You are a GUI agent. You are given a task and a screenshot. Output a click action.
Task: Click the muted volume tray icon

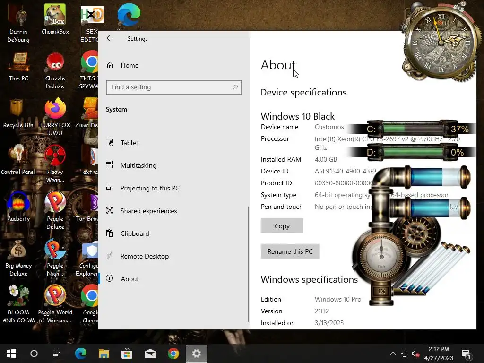[415, 354]
